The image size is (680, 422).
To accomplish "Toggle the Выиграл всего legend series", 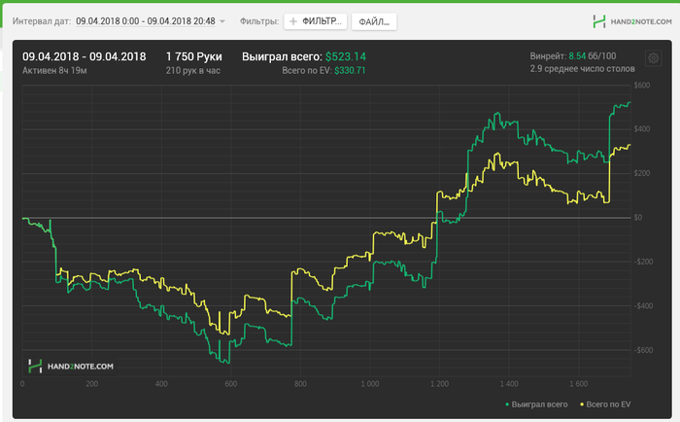I will (x=536, y=404).
